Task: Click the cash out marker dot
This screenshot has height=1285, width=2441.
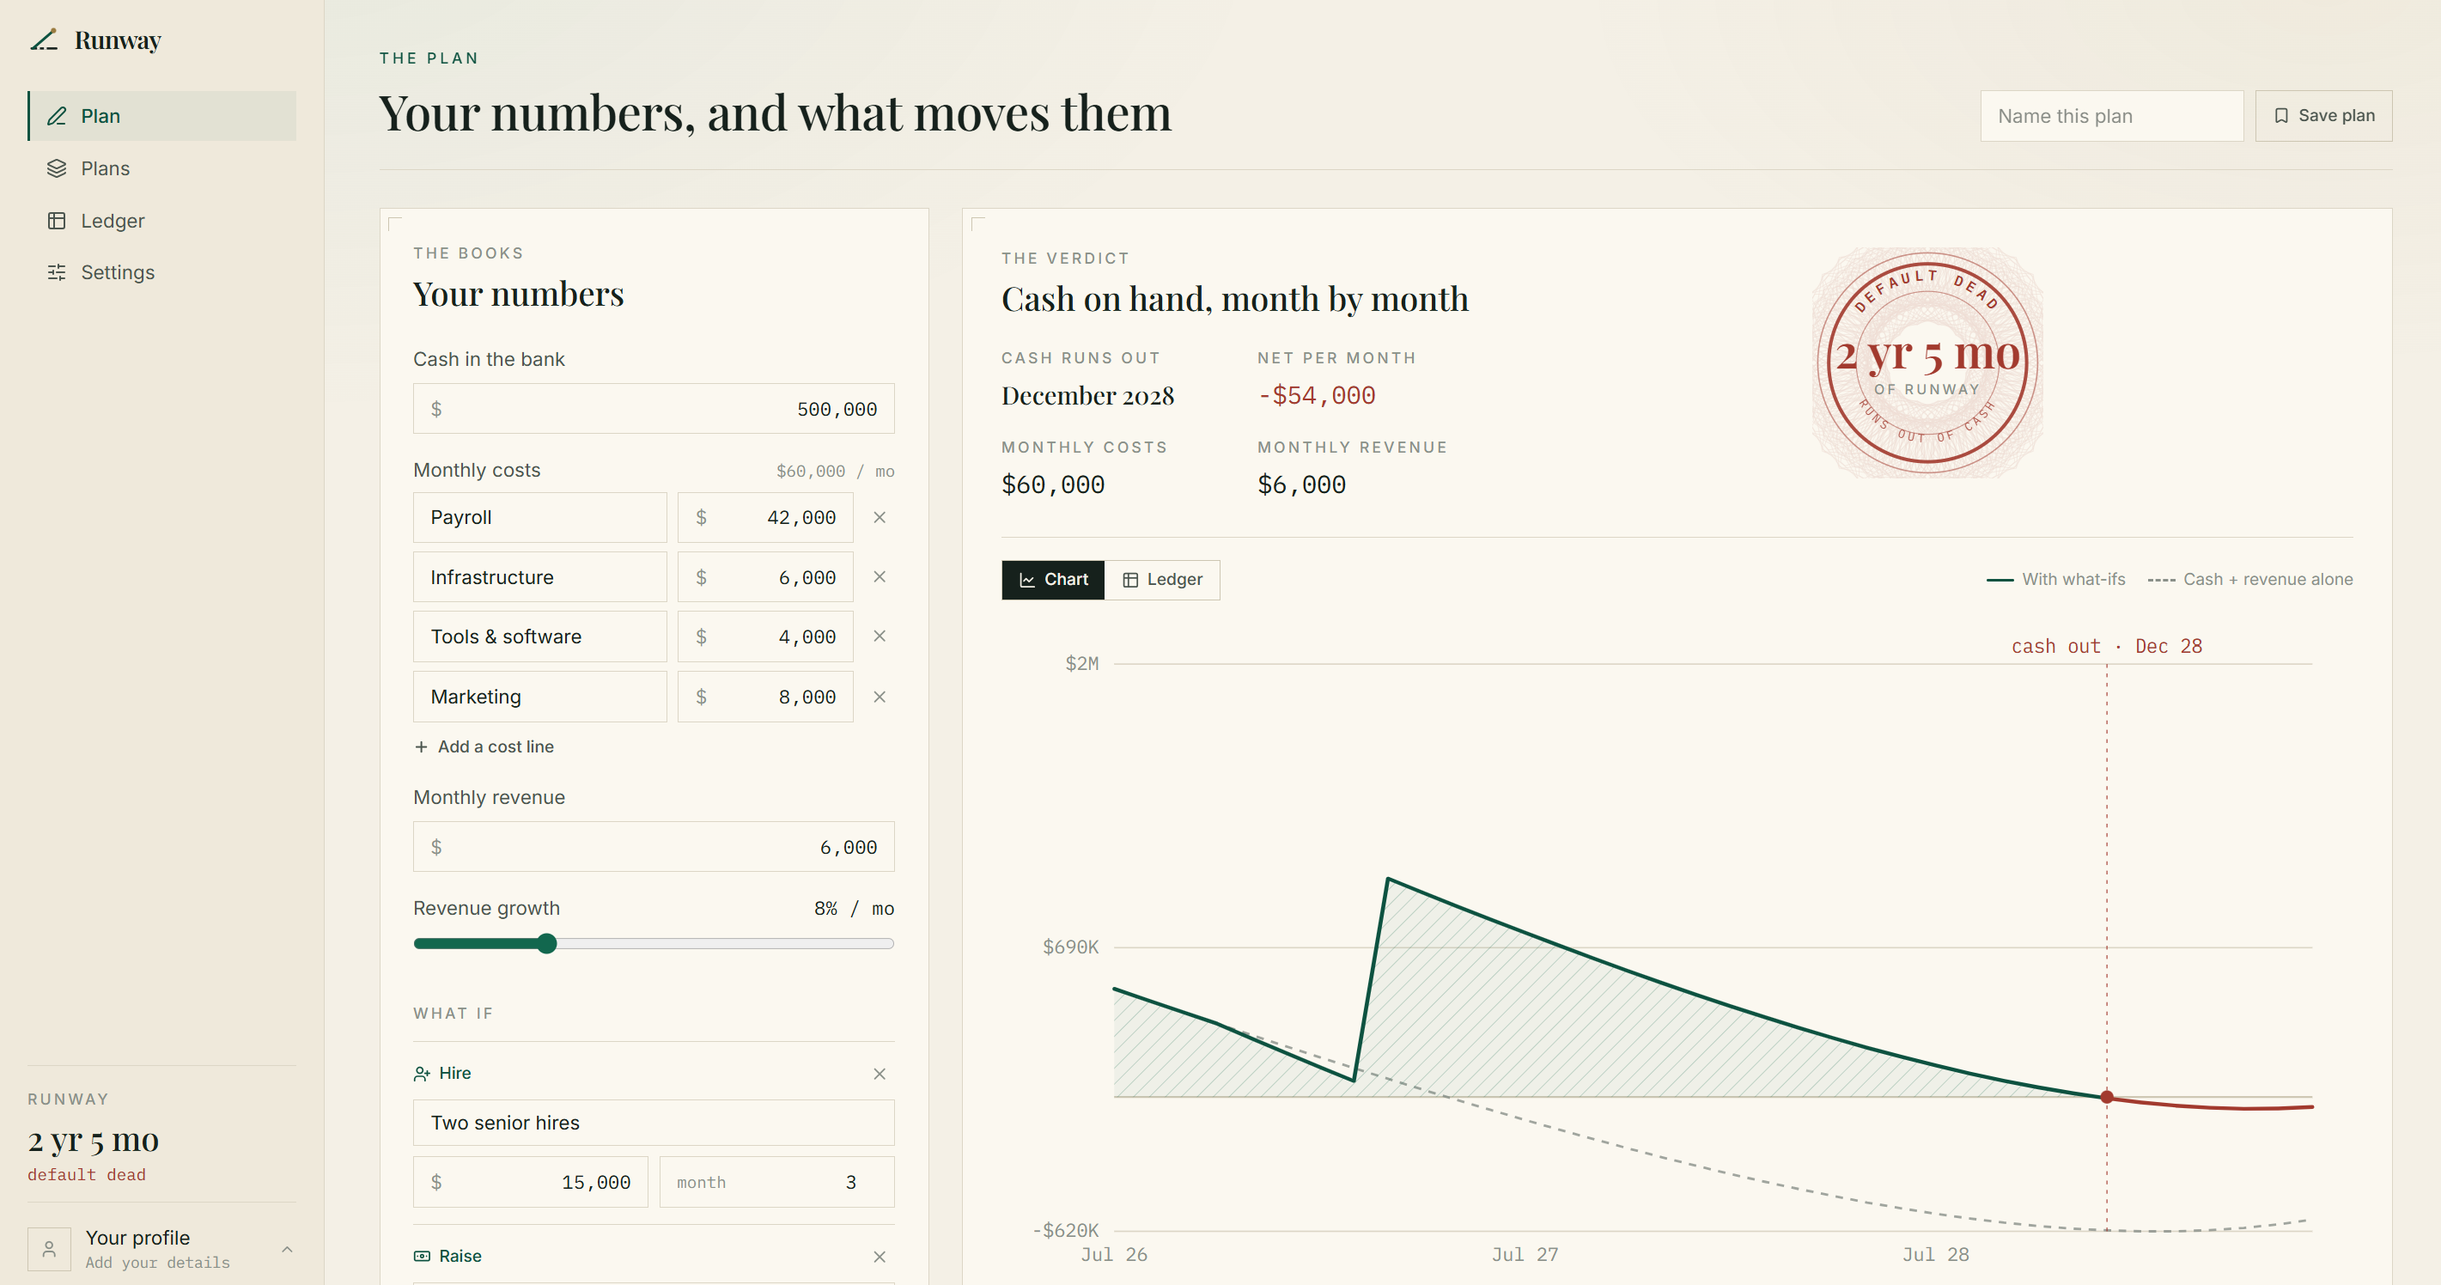Action: click(x=2107, y=1098)
